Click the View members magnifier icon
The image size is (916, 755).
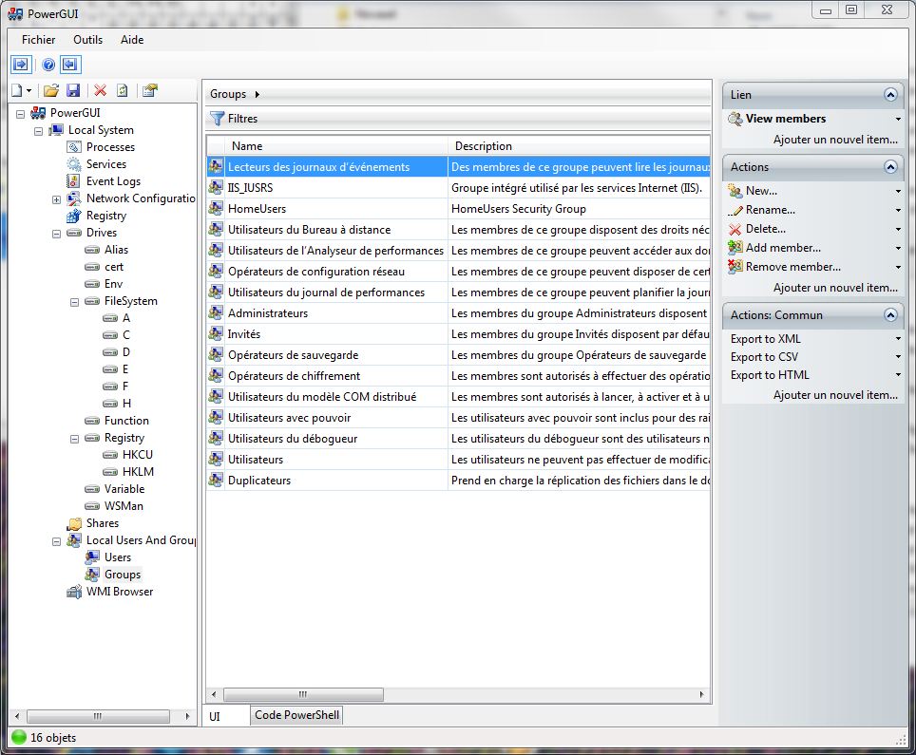point(735,119)
